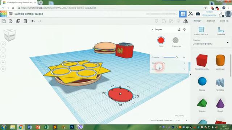The width and height of the screenshot is (232, 130).
Task: Click the Redo arrow
Action: (x=40, y=21)
